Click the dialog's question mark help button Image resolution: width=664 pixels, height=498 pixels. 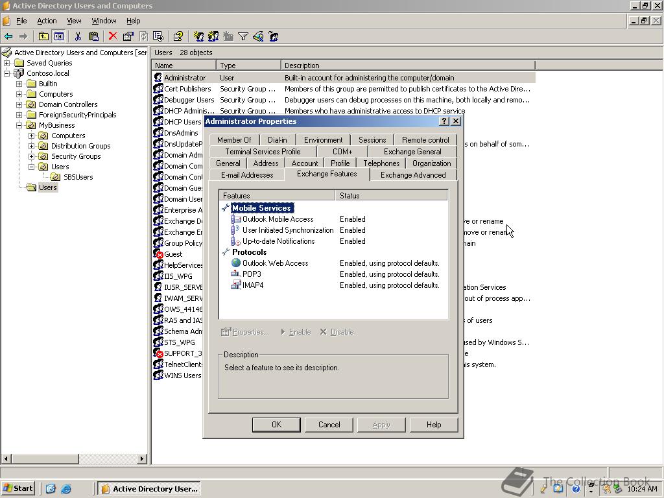(x=444, y=121)
